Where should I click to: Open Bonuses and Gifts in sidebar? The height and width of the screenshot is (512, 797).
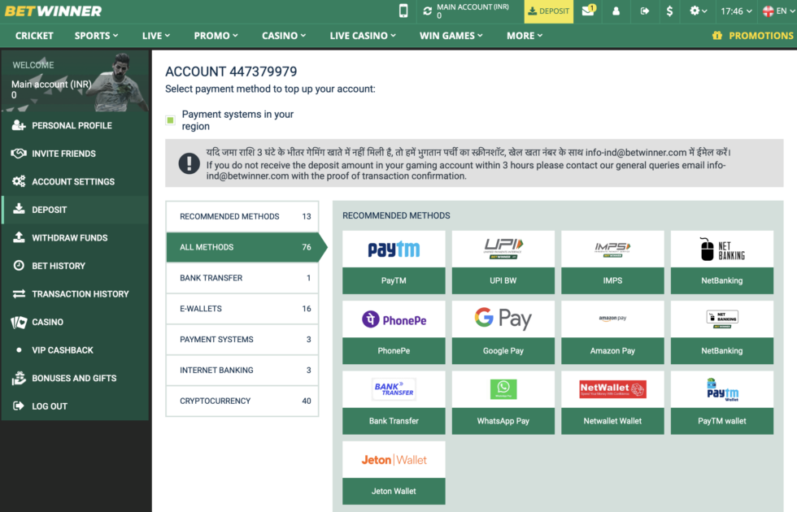[x=75, y=379]
